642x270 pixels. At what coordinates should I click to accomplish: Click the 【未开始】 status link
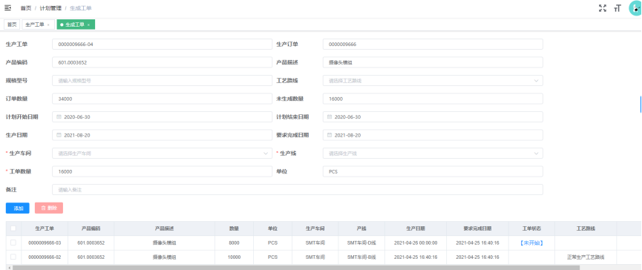tap(531, 243)
